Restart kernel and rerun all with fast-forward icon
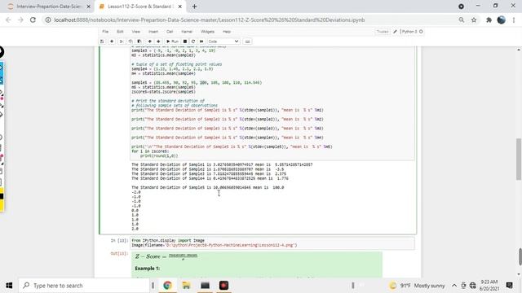 201,42
